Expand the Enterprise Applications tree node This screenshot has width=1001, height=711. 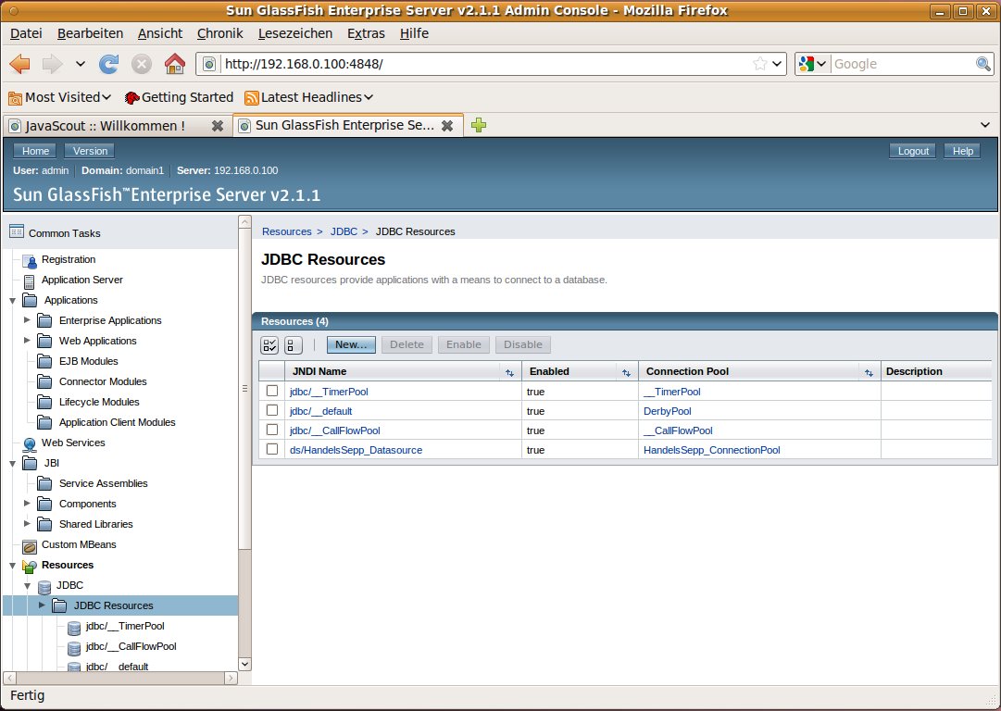pyautogui.click(x=28, y=320)
